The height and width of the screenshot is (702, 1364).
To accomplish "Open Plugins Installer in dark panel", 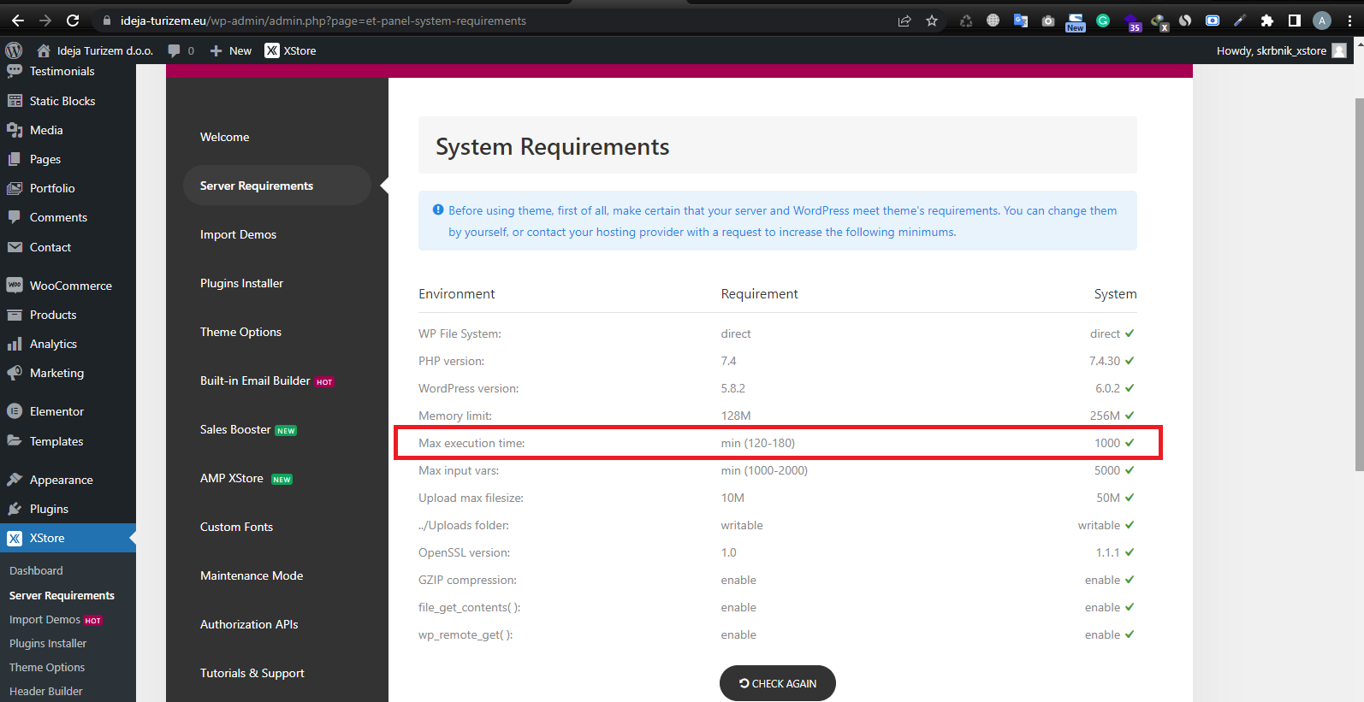I will (241, 283).
